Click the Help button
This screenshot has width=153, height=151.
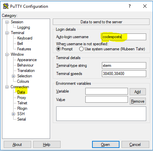pyautogui.click(x=47, y=145)
